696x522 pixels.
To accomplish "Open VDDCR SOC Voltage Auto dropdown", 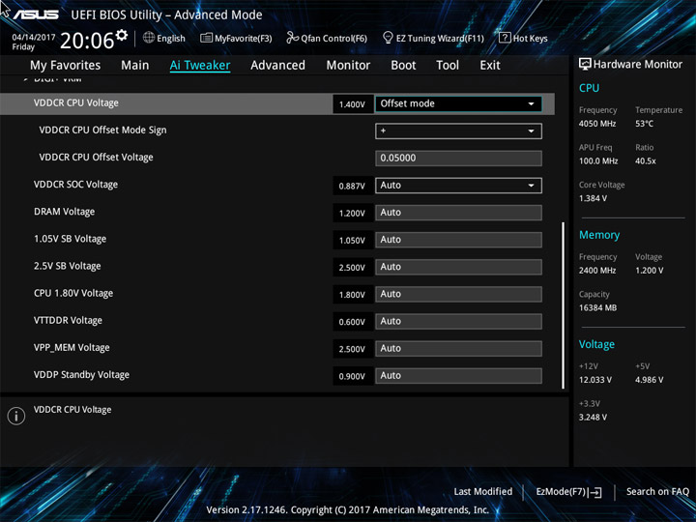I will pyautogui.click(x=458, y=186).
